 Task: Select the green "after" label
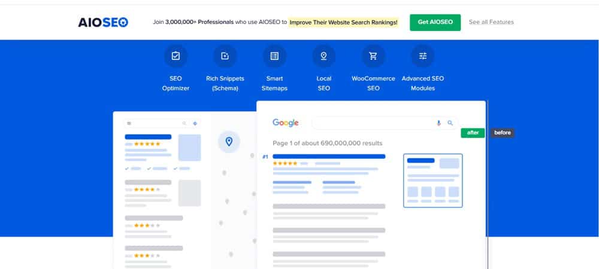coord(473,133)
